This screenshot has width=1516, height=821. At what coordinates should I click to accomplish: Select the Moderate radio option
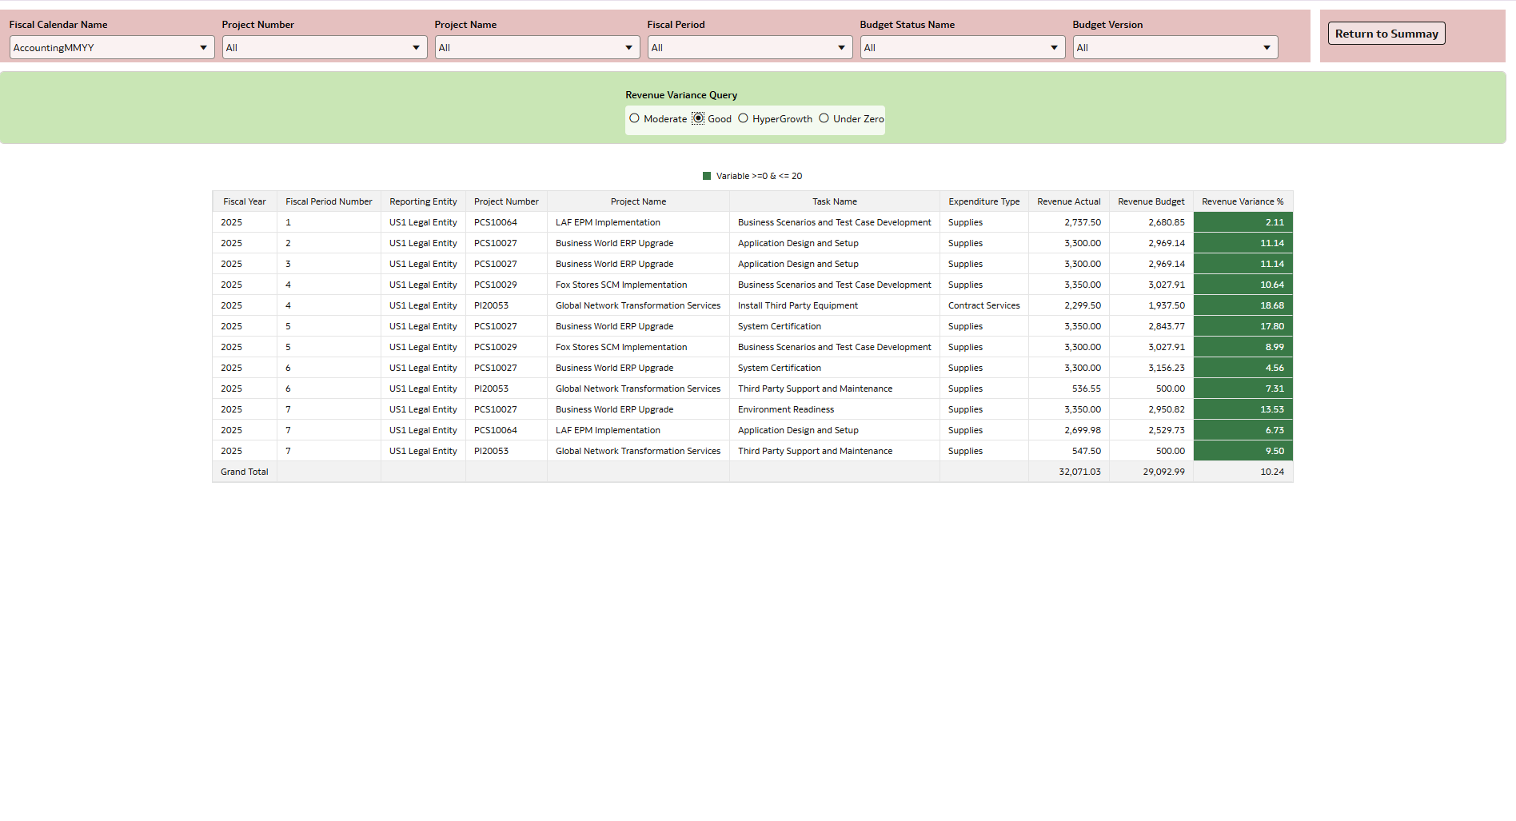point(634,118)
